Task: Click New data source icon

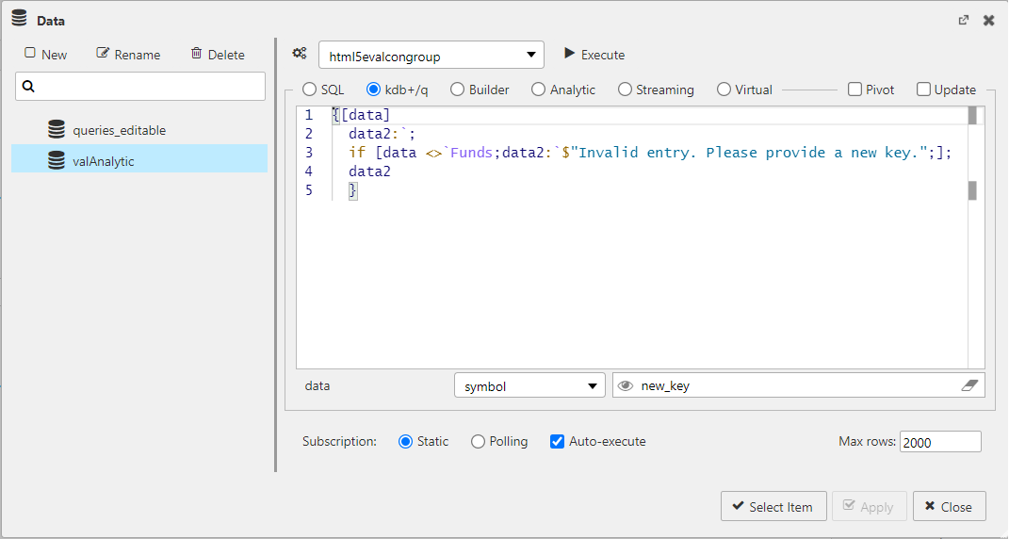Action: pyautogui.click(x=31, y=54)
